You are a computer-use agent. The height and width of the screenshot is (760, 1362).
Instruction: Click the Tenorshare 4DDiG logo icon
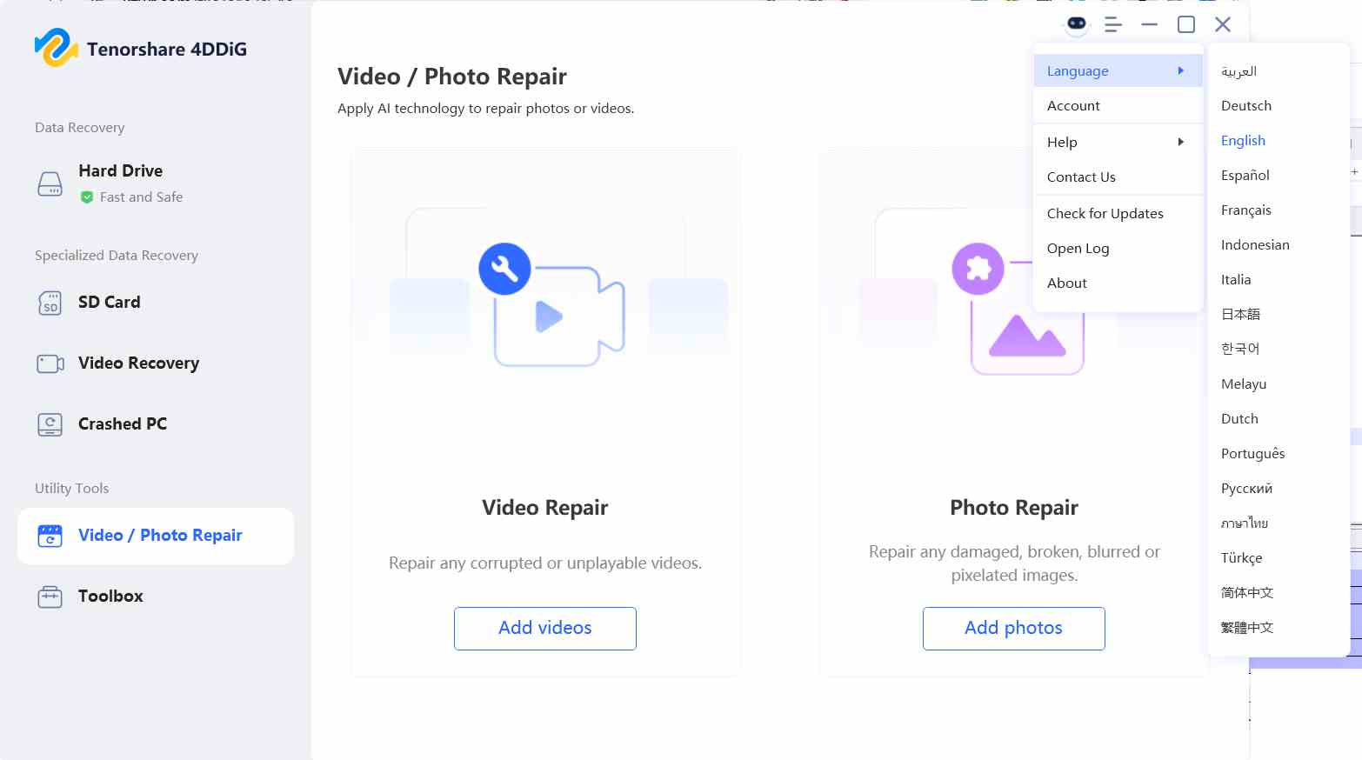point(57,48)
